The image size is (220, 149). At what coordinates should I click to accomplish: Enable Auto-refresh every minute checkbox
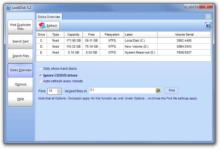click(40, 81)
